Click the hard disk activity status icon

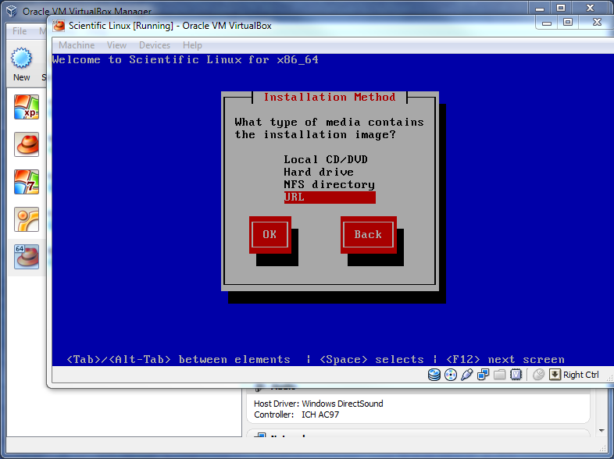click(x=434, y=375)
